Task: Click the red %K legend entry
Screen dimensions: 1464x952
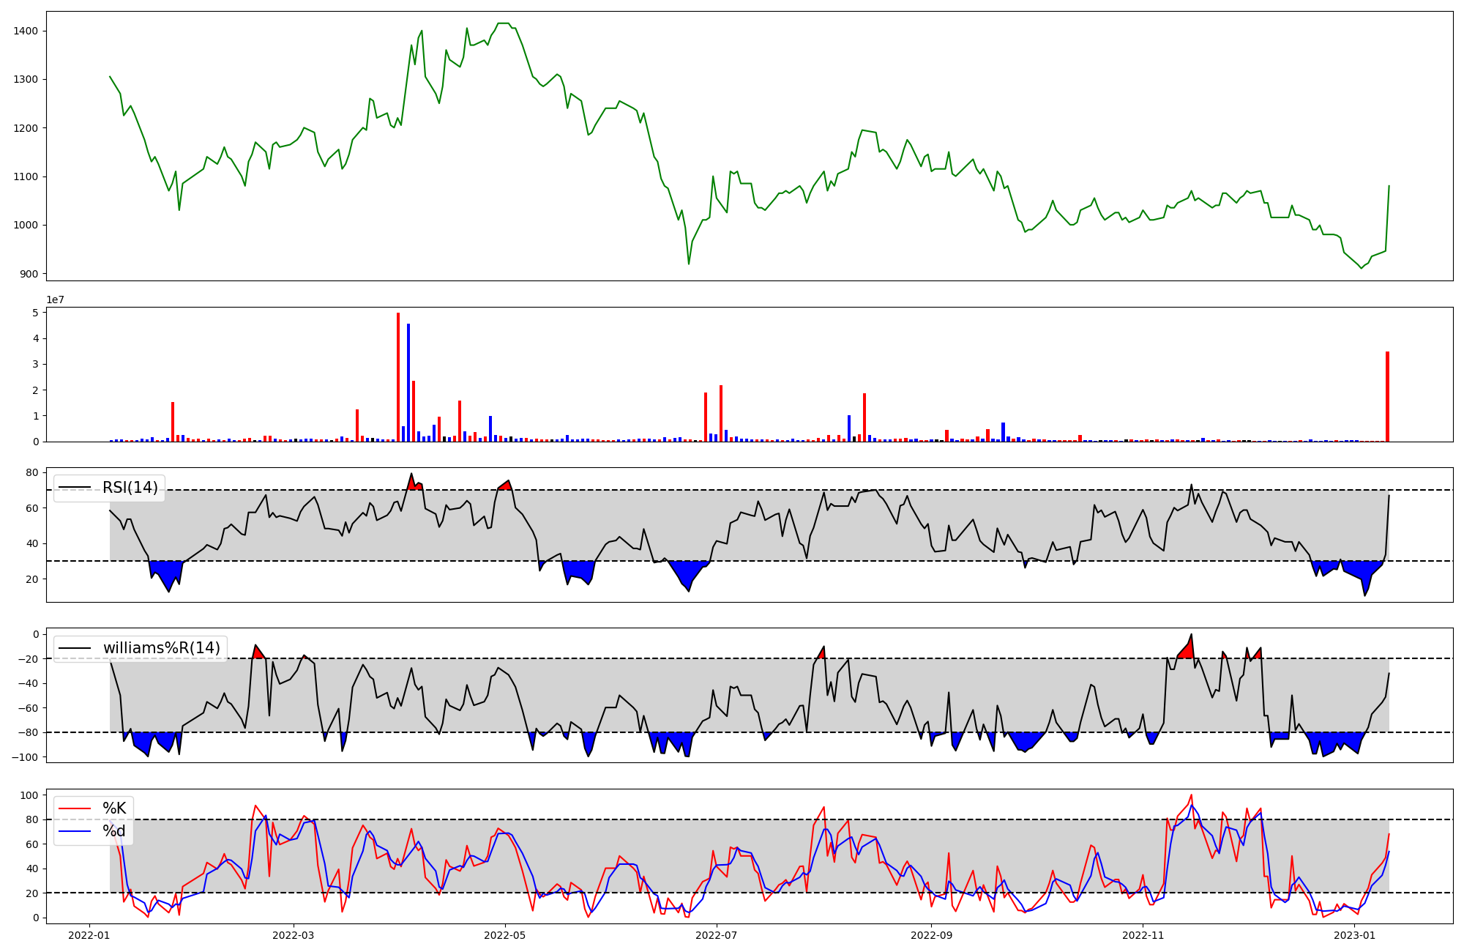Action: (x=113, y=808)
